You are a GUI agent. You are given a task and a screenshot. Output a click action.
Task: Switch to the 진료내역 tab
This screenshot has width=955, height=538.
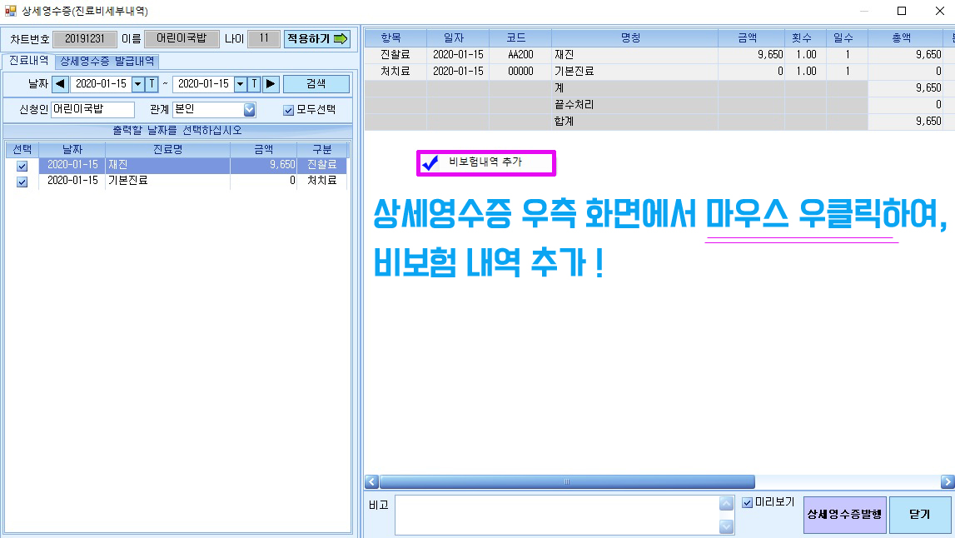pyautogui.click(x=28, y=61)
